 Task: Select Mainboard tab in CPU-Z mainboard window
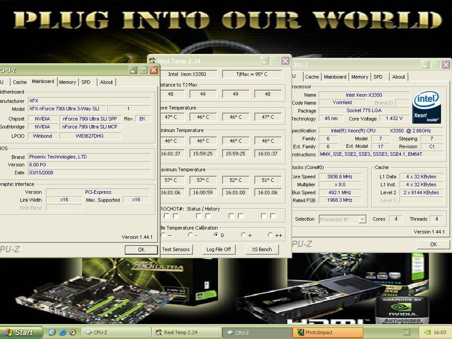(x=43, y=82)
